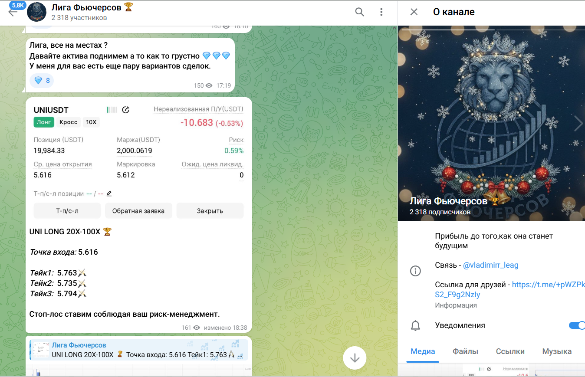Click the scroll-to-bottom arrow button
Image resolution: width=585 pixels, height=377 pixels.
355,358
